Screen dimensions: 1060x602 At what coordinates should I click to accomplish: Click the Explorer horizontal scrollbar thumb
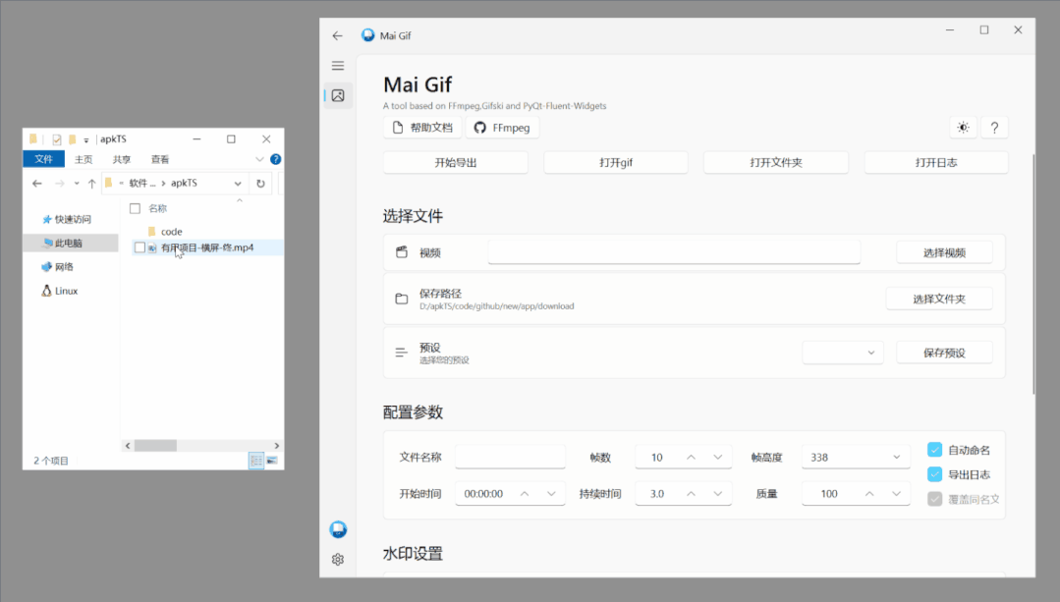coord(155,446)
